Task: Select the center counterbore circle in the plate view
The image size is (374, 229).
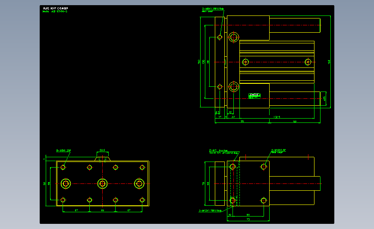Action: click(102, 183)
